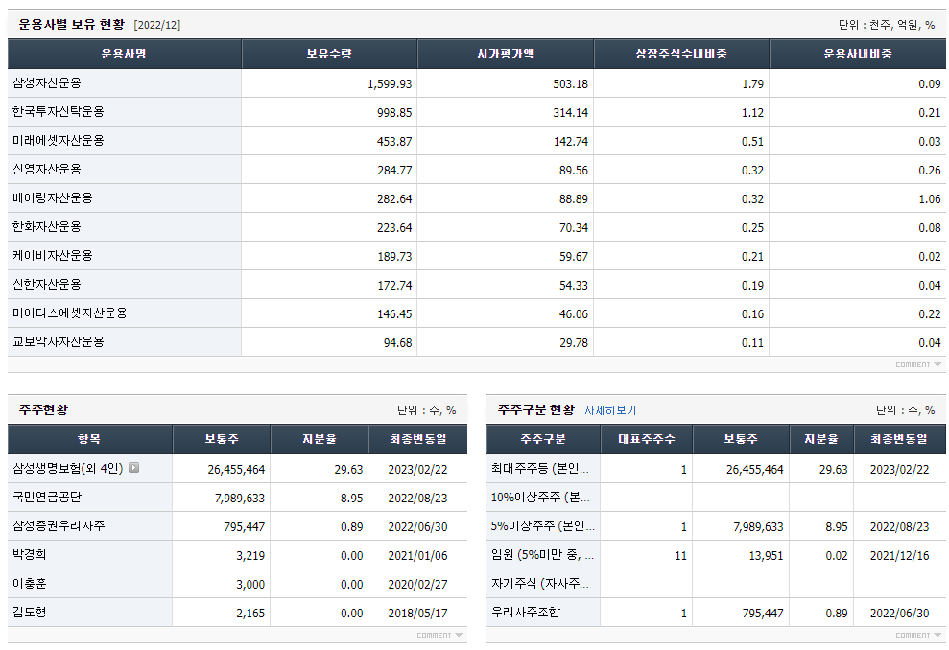The height and width of the screenshot is (650, 949).
Task: Click 주주구분 column header
Action: click(543, 439)
